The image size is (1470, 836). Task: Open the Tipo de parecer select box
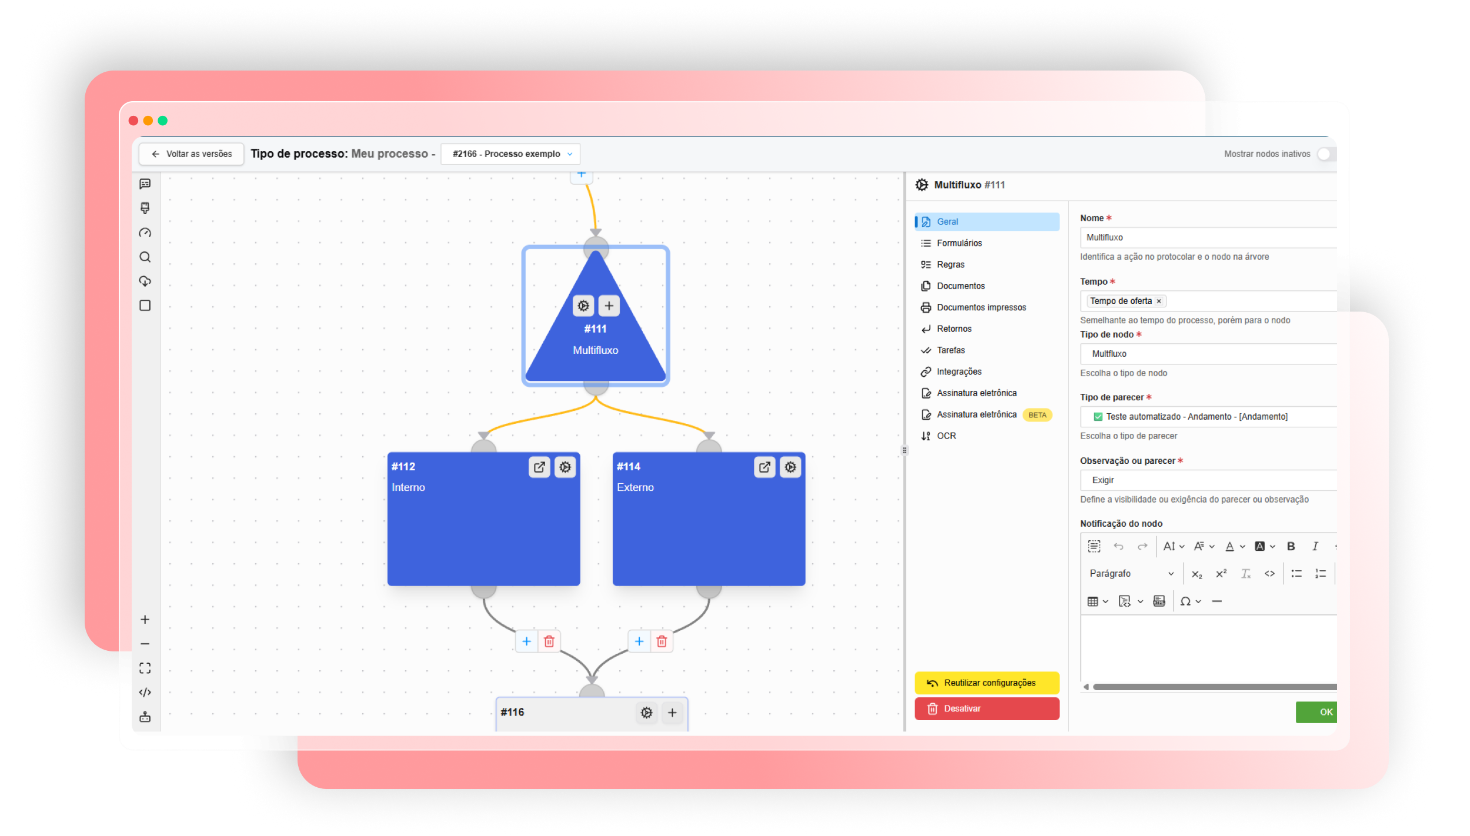(1208, 417)
